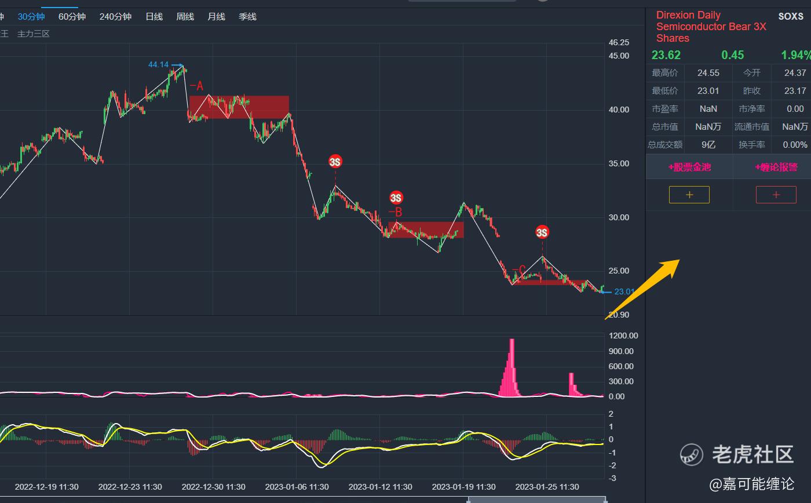This screenshot has width=811, height=503.
Task: Click the 46.25 price axis label
Action: click(619, 42)
